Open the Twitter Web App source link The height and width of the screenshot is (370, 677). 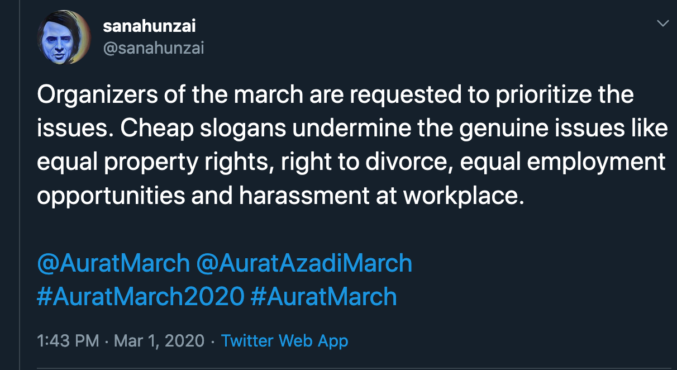coord(284,340)
